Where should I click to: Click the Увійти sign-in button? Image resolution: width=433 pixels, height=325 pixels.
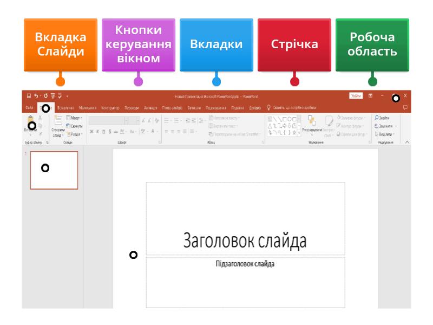[x=356, y=95]
